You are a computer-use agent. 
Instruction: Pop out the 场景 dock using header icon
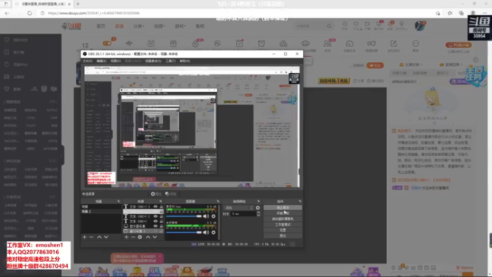click(119, 201)
